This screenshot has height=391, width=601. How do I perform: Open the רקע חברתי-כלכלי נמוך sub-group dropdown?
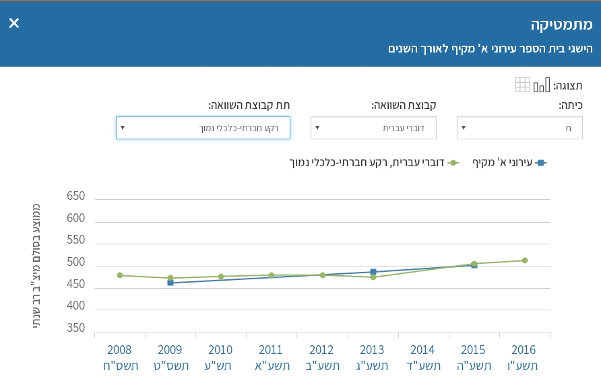click(202, 128)
